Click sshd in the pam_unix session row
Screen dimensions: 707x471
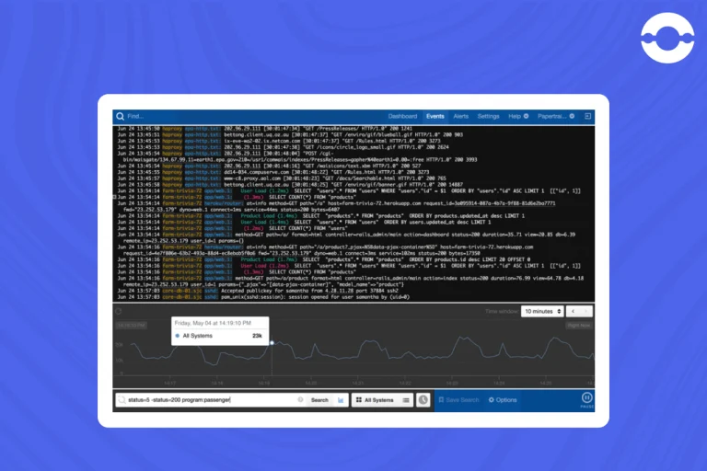coord(211,297)
